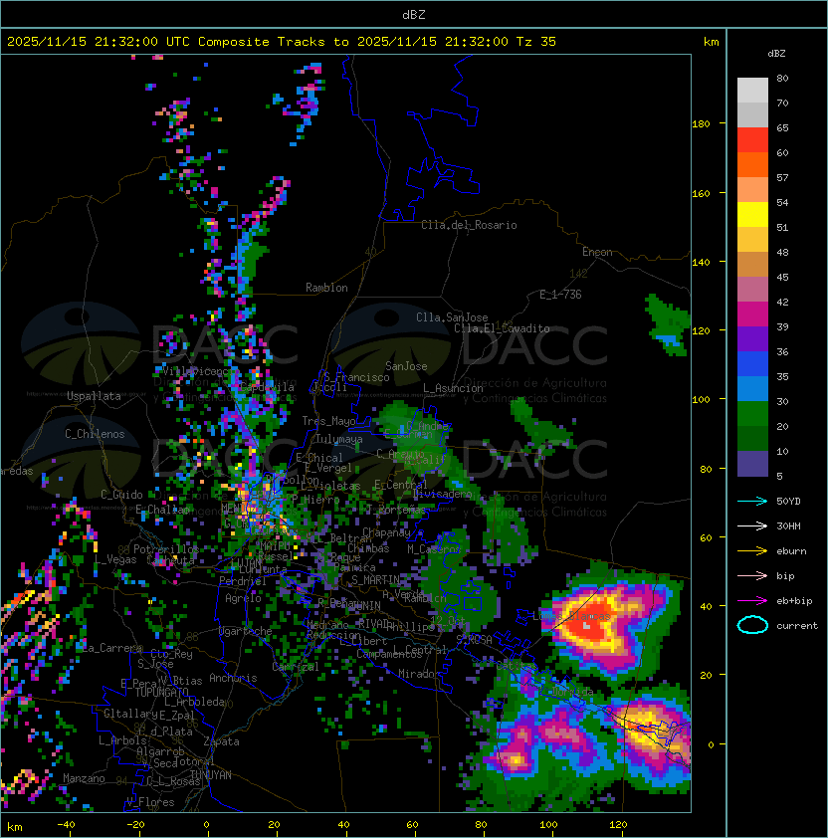Click the Ugarteche place label
The height and width of the screenshot is (838, 828).
tap(246, 631)
